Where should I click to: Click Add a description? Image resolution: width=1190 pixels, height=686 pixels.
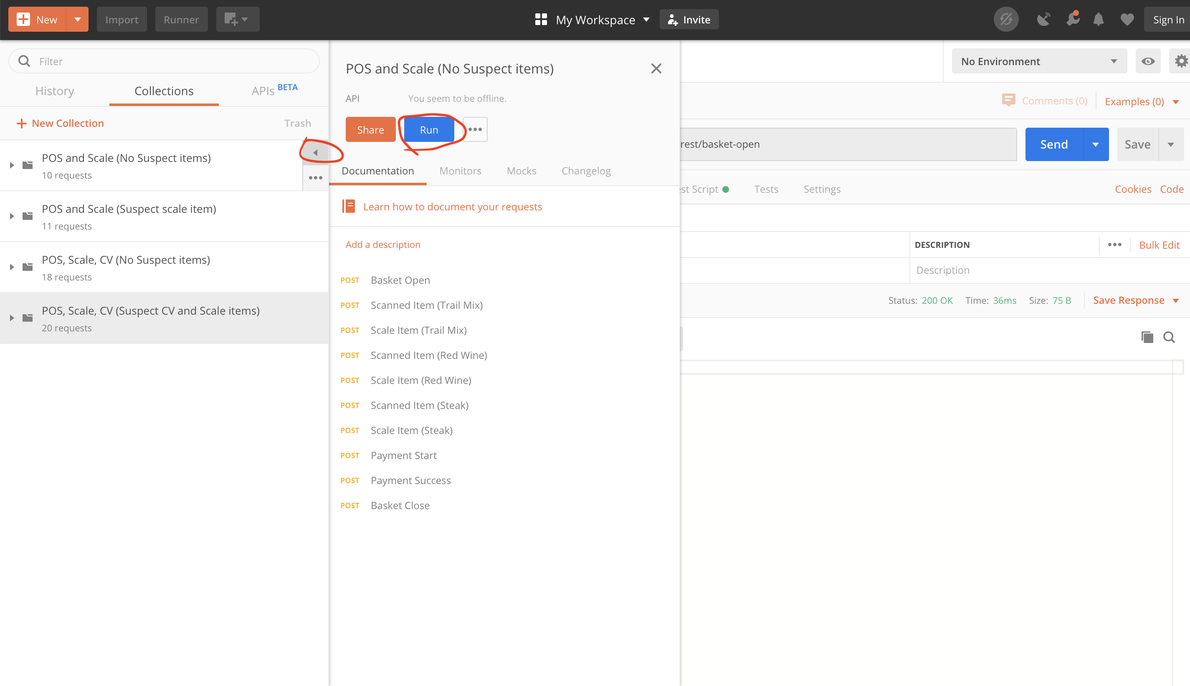(x=383, y=244)
